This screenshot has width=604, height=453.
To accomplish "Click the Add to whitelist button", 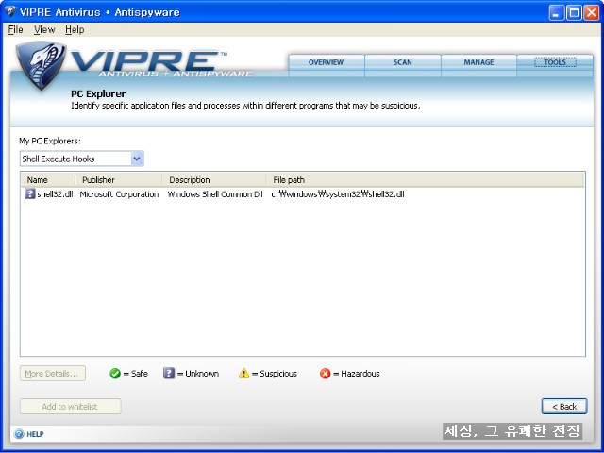I will click(70, 407).
